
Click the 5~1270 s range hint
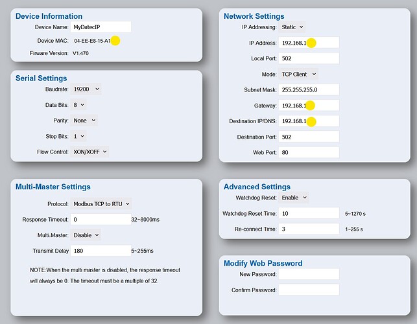click(x=355, y=214)
